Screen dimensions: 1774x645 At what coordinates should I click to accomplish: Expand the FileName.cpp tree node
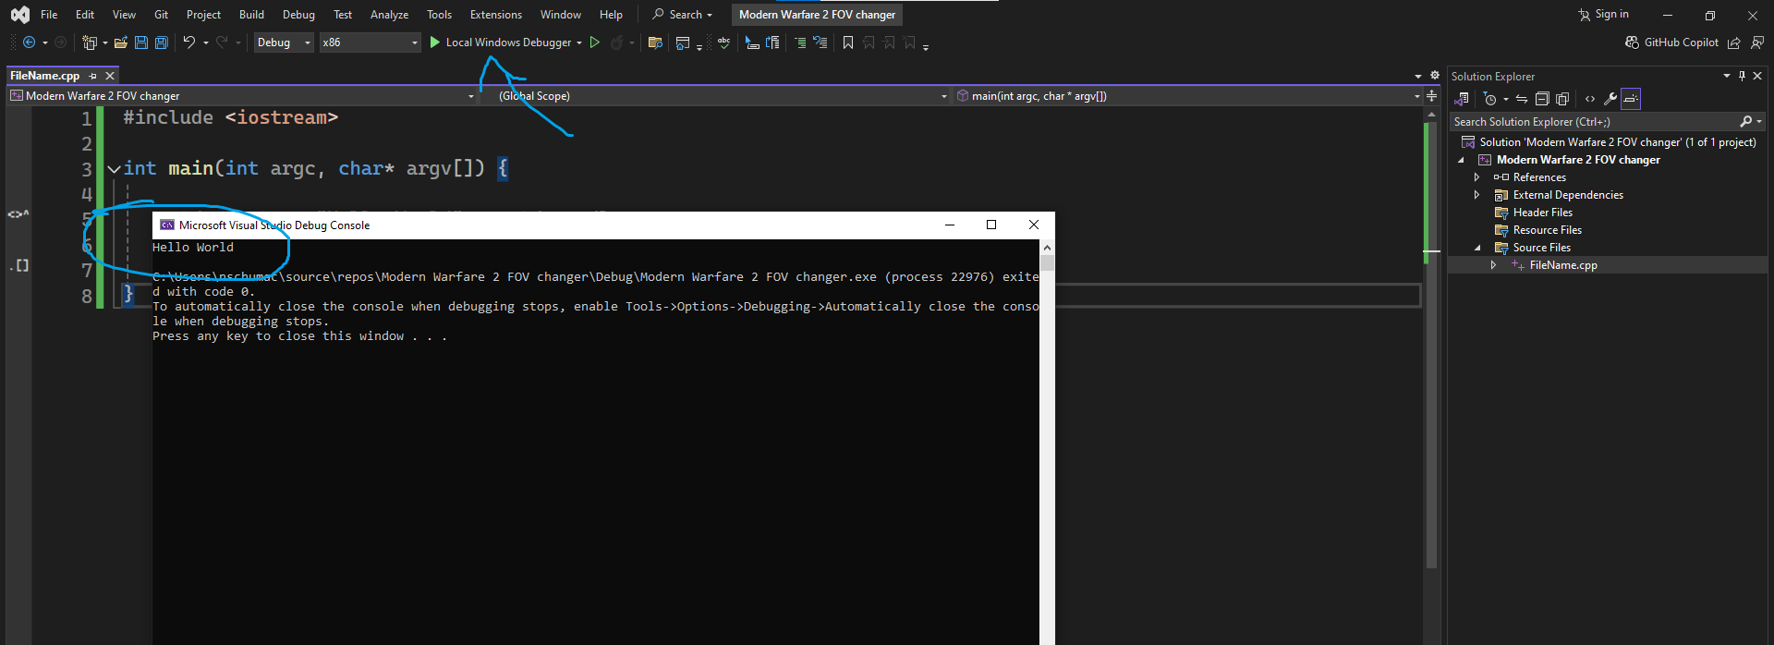tap(1493, 265)
